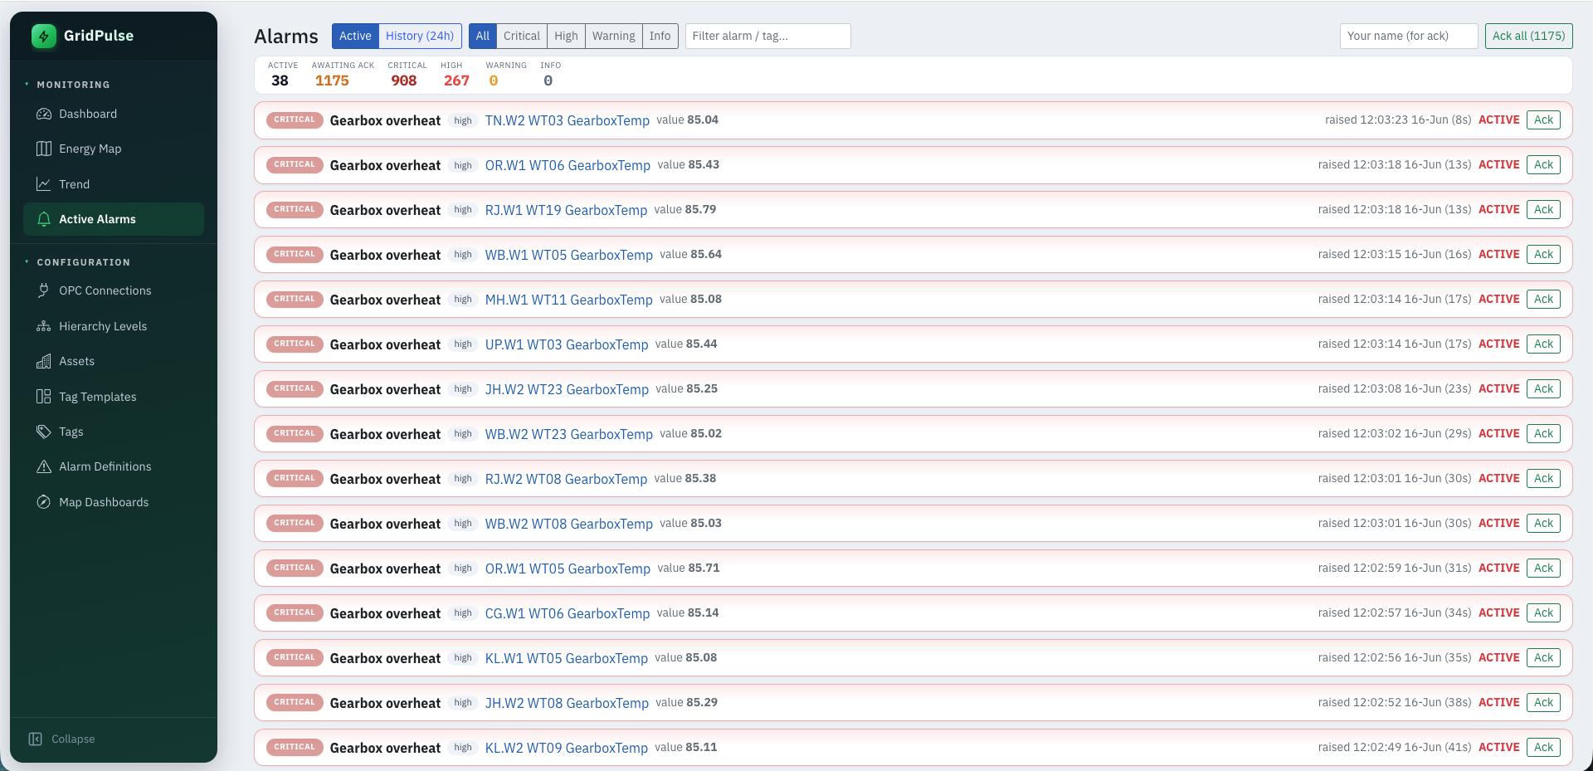Acknowledge the WB.W1 WT05 alarm
This screenshot has width=1593, height=771.
tap(1543, 255)
